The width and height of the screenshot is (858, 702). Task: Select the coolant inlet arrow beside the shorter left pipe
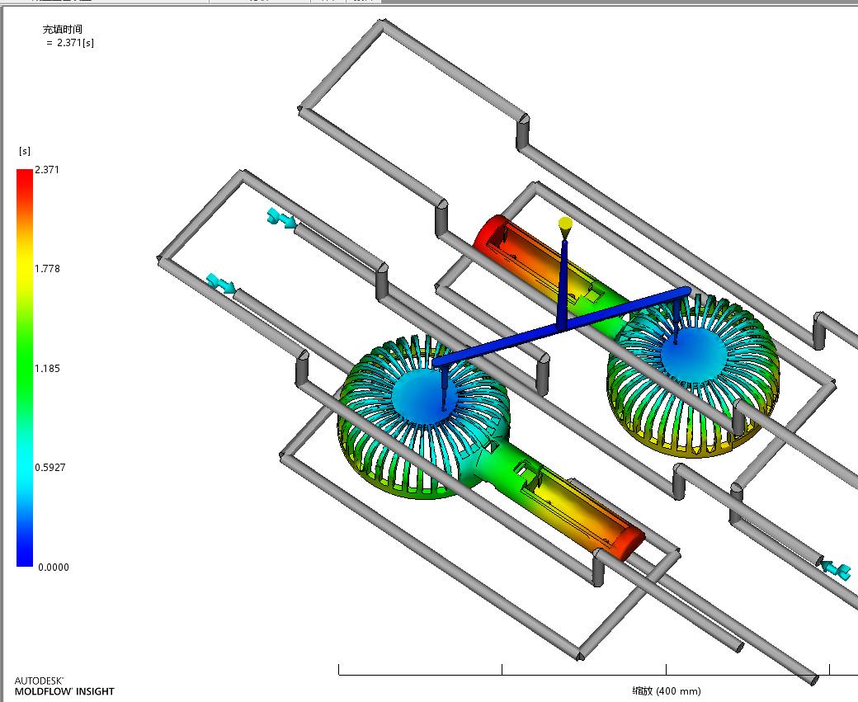pos(282,217)
